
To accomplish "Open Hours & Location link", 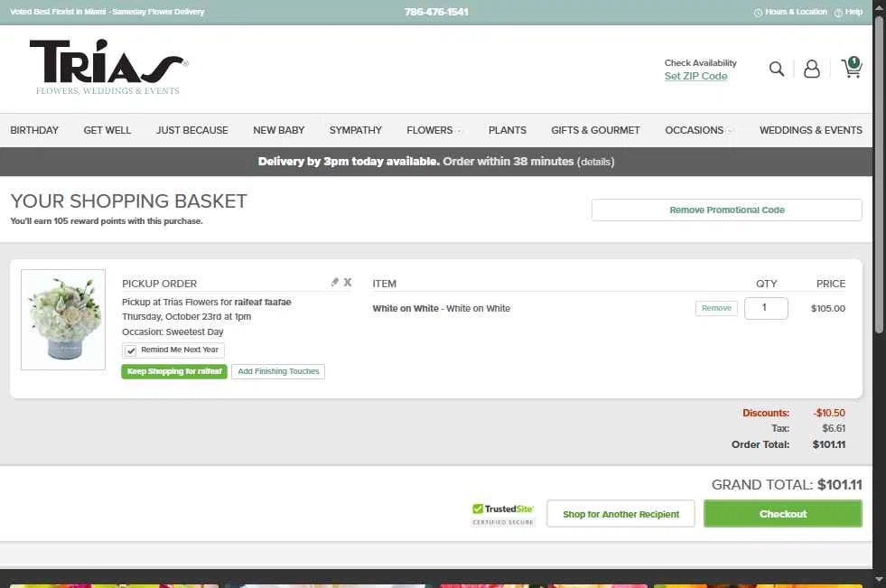I will tap(790, 12).
